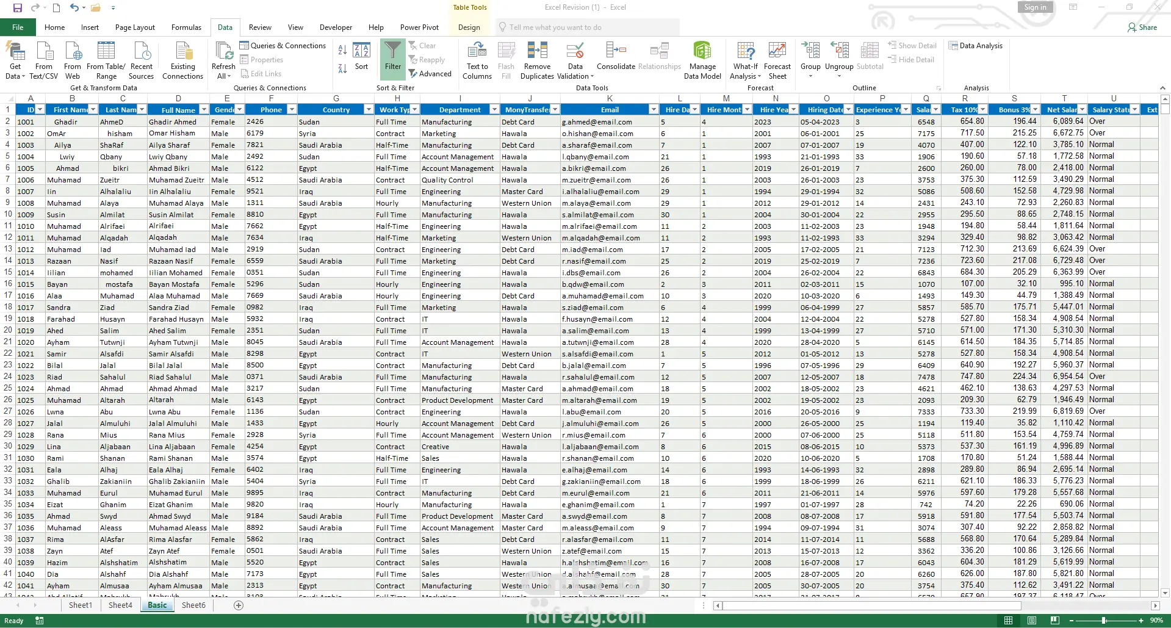Screen dimensions: 1171x628
Task: Open the Country column filter dropdown
Action: (x=368, y=110)
